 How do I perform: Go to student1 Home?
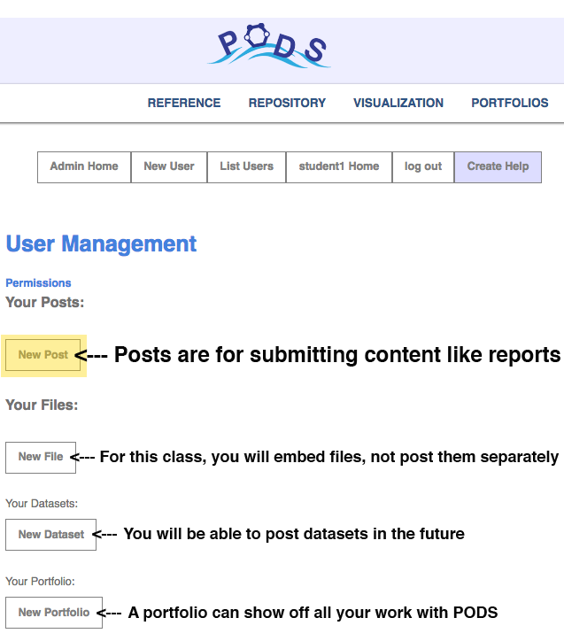click(x=338, y=166)
